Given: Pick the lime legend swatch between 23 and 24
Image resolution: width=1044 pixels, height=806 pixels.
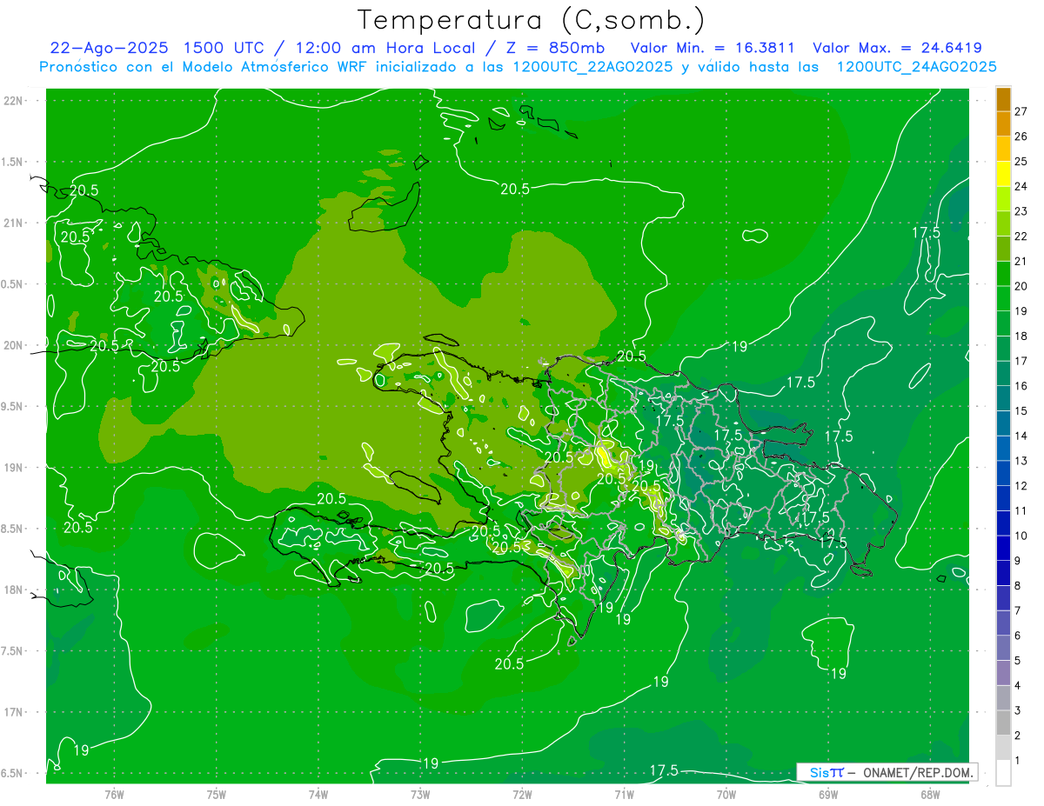Looking at the screenshot, I should coord(1003,198).
